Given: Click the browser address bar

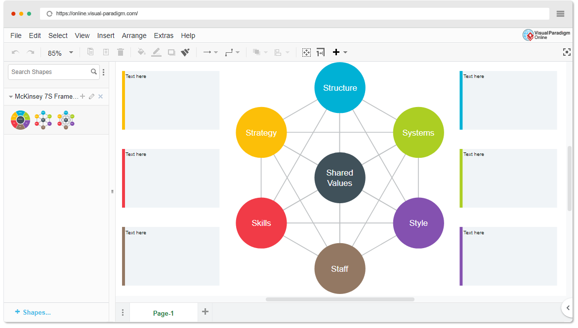Looking at the screenshot, I should click(294, 14).
